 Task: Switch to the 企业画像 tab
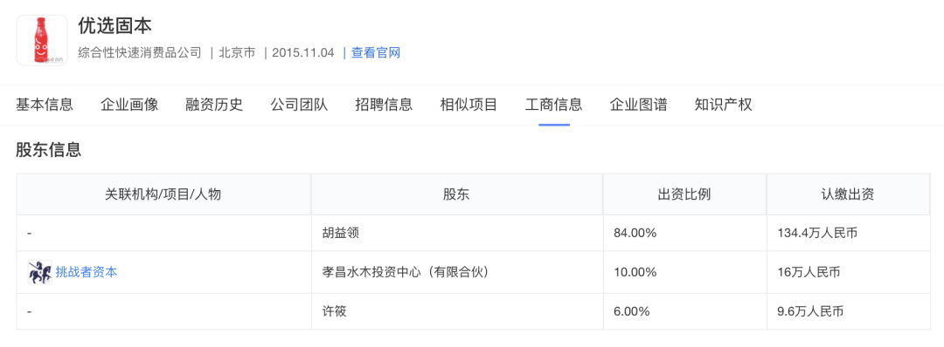click(x=129, y=105)
